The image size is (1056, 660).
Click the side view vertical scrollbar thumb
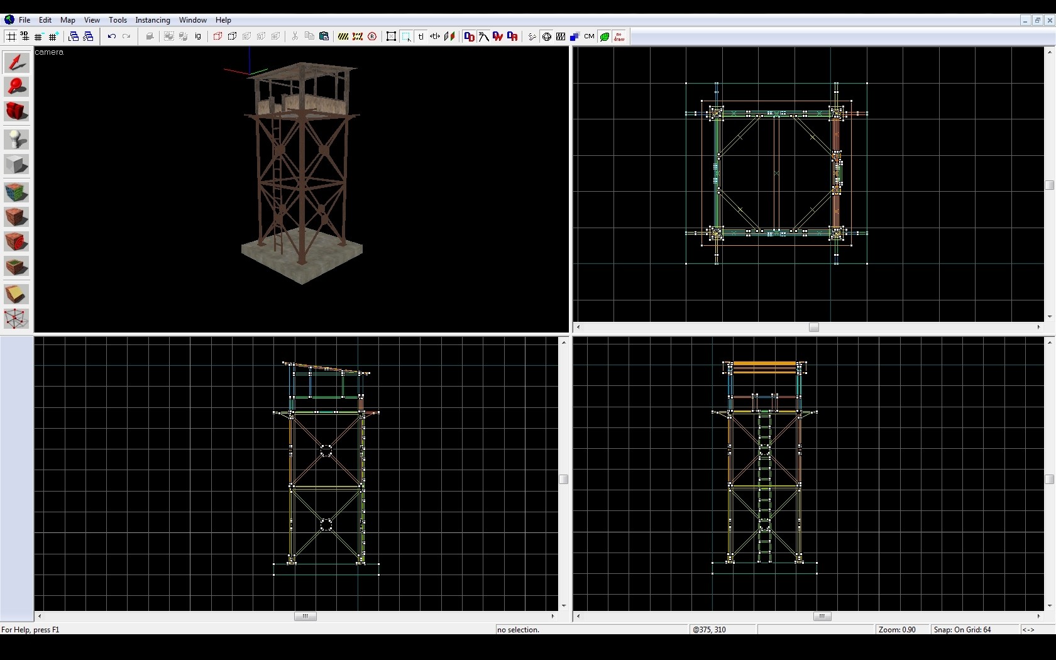point(1049,479)
